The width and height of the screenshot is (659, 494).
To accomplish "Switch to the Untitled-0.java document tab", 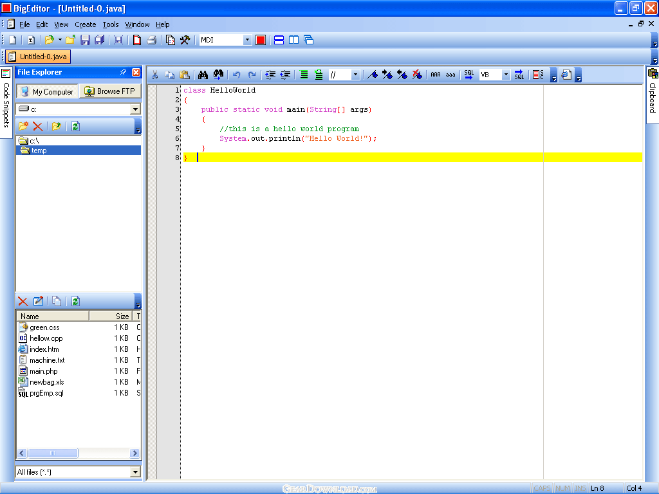I will pyautogui.click(x=38, y=57).
